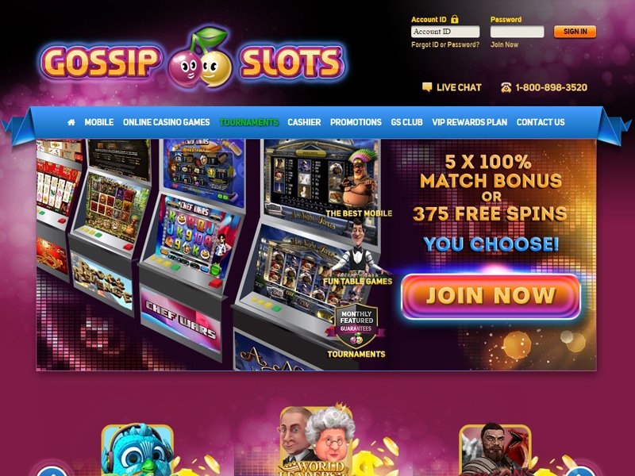Open the Cashier page
635x476 pixels.
pyautogui.click(x=304, y=122)
